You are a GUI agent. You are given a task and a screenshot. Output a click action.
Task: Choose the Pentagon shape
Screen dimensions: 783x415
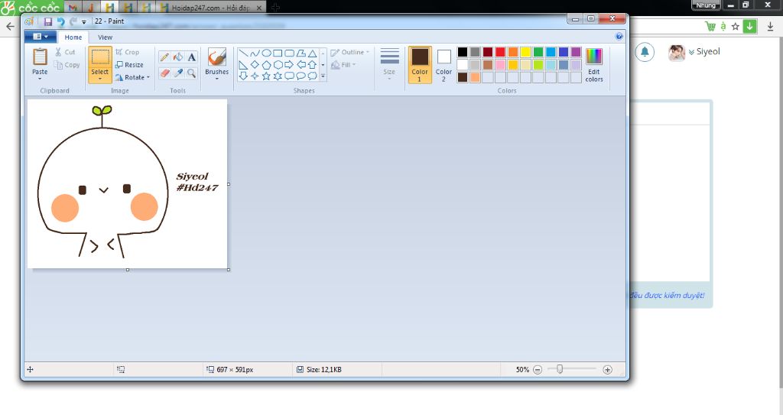tap(266, 64)
